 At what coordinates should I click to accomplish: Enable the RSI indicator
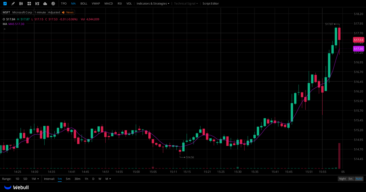[120, 3]
